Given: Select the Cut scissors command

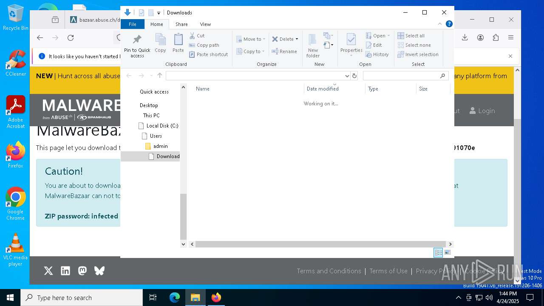Looking at the screenshot, I should [x=197, y=36].
